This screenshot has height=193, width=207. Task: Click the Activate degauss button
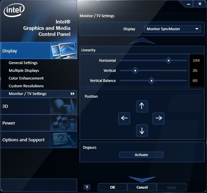[x=141, y=155]
